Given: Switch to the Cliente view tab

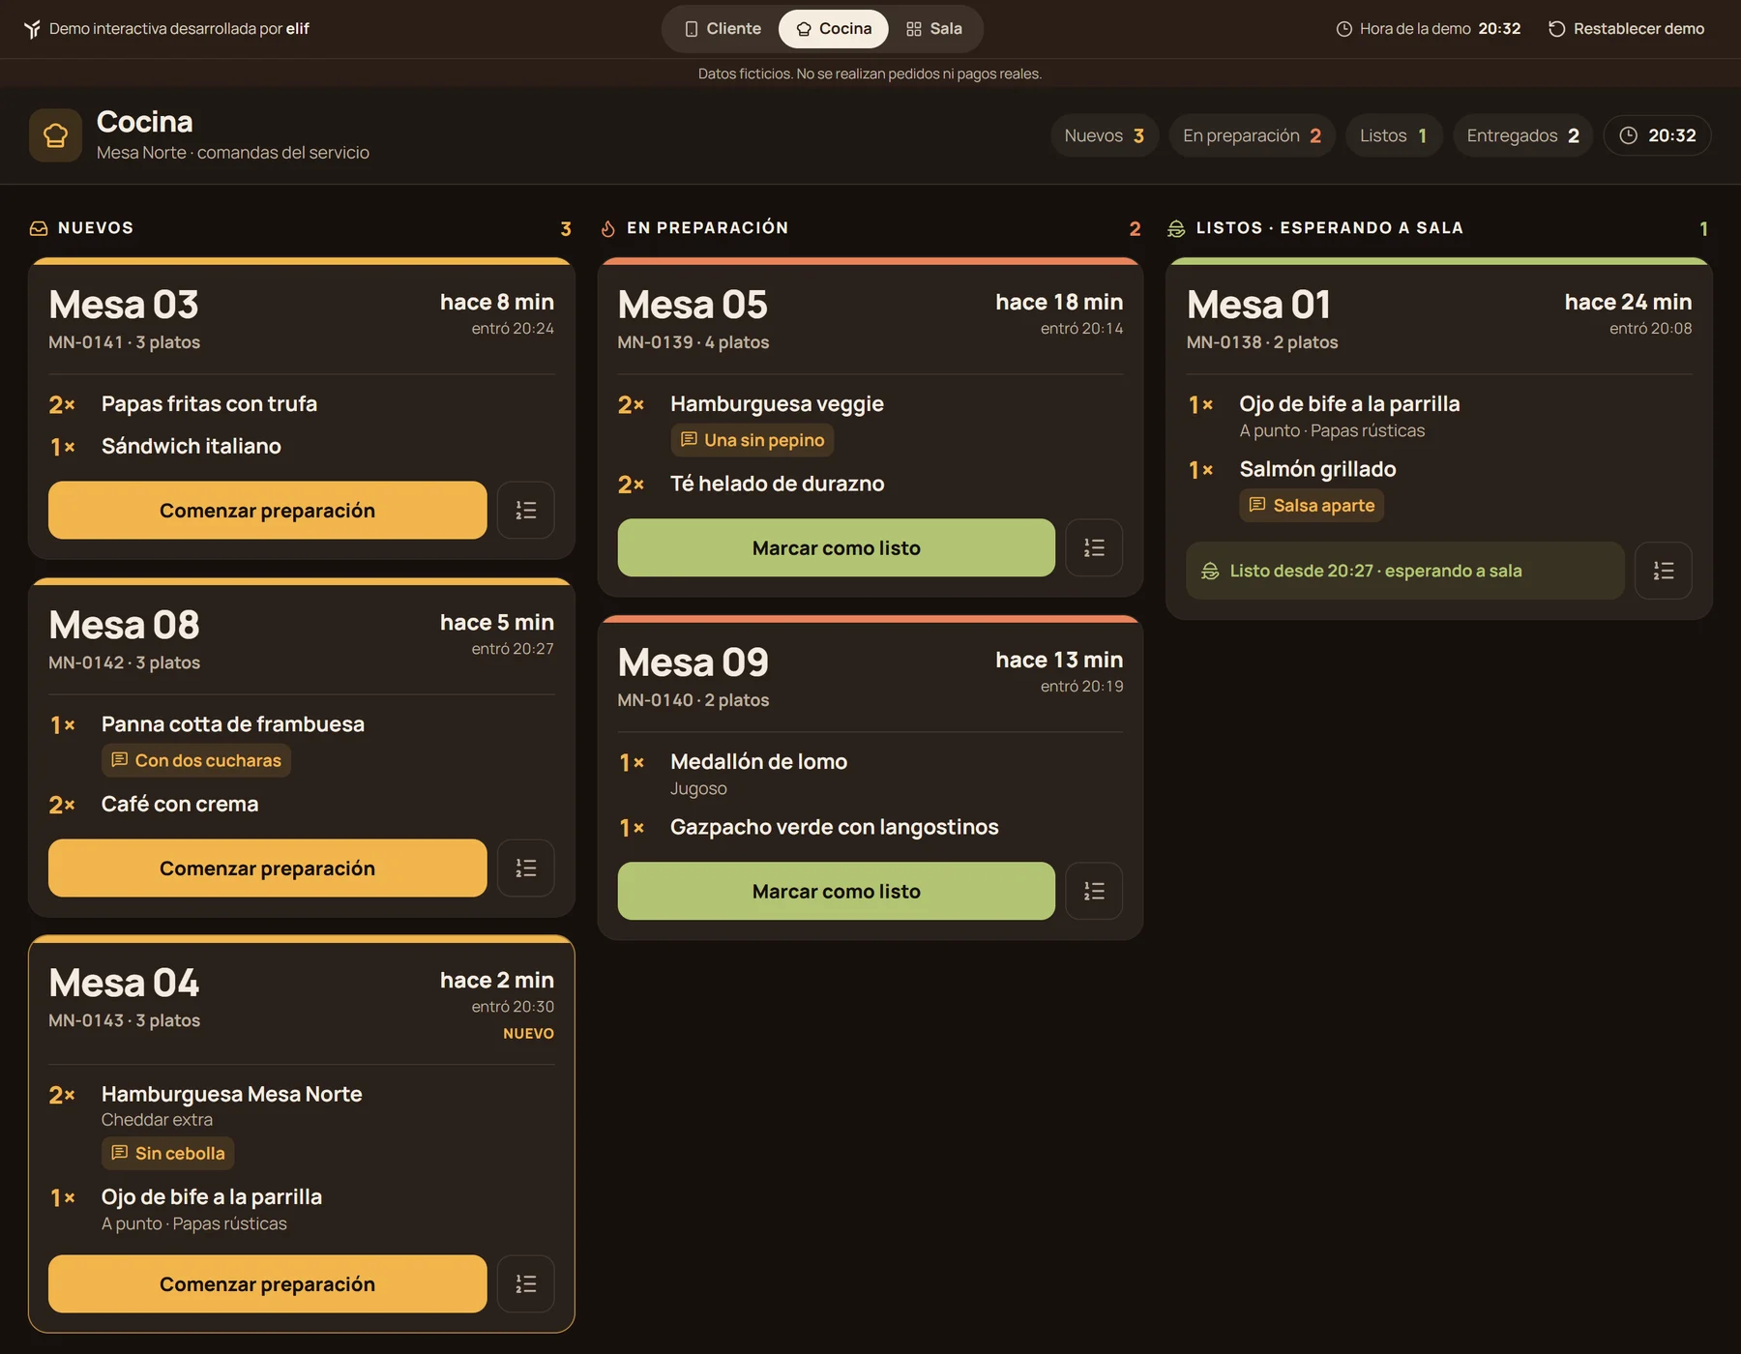Looking at the screenshot, I should 723,29.
